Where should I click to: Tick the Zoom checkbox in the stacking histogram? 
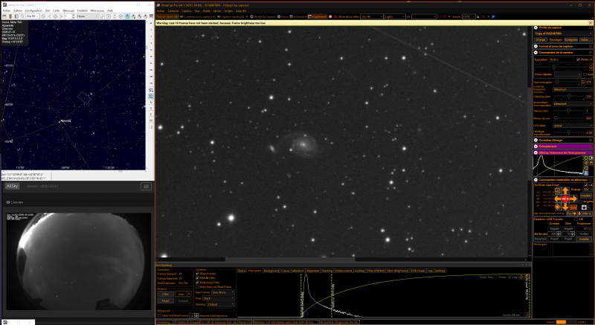[495, 277]
